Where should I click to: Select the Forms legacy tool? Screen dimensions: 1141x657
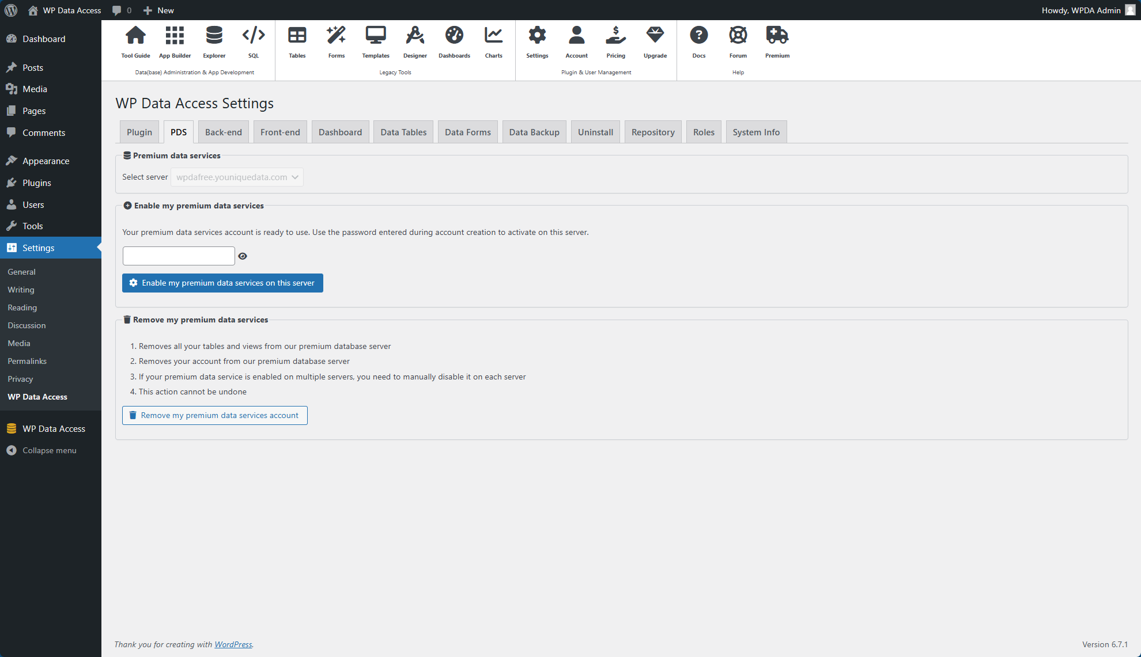(x=336, y=40)
